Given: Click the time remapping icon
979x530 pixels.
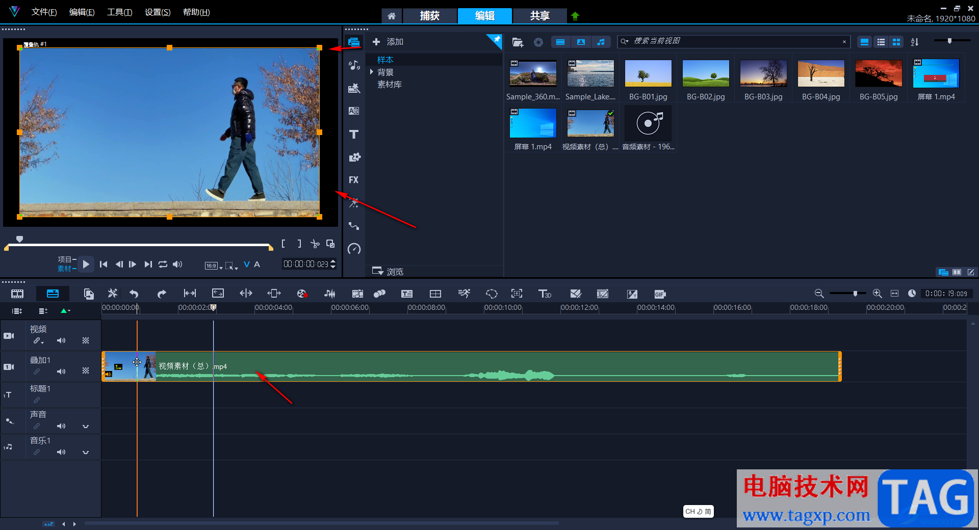Looking at the screenshot, I should coord(464,294).
